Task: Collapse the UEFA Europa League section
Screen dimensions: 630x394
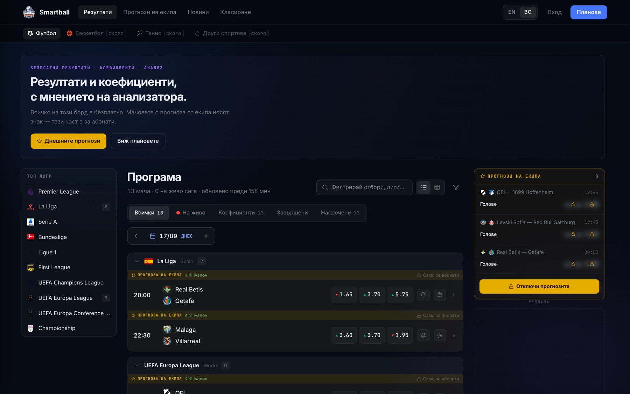Action: pyautogui.click(x=137, y=365)
